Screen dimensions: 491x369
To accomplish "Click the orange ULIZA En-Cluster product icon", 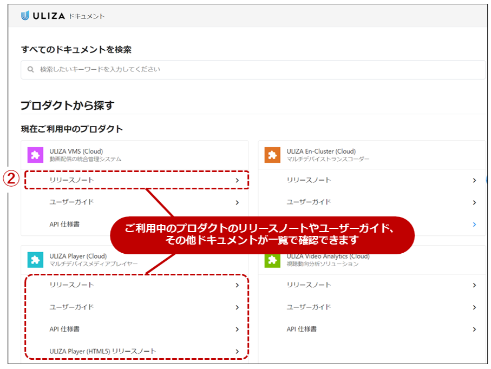I will [272, 155].
